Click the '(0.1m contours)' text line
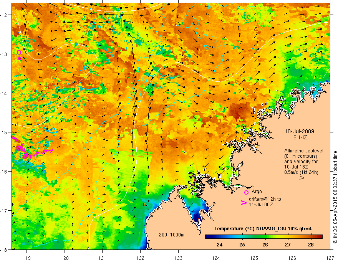 (x=300, y=156)
